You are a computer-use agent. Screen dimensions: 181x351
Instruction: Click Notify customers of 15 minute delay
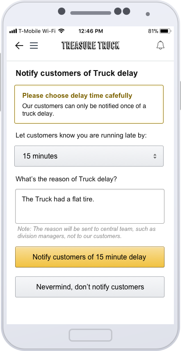[90, 257]
